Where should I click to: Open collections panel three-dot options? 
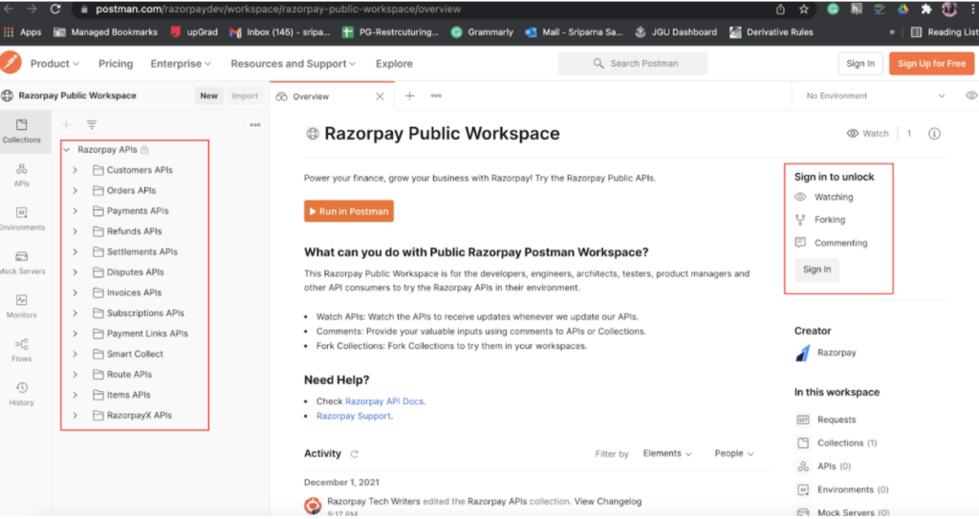click(255, 125)
